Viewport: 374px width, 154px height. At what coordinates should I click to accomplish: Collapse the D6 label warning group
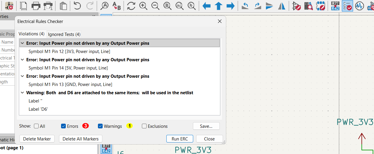(x=22, y=93)
